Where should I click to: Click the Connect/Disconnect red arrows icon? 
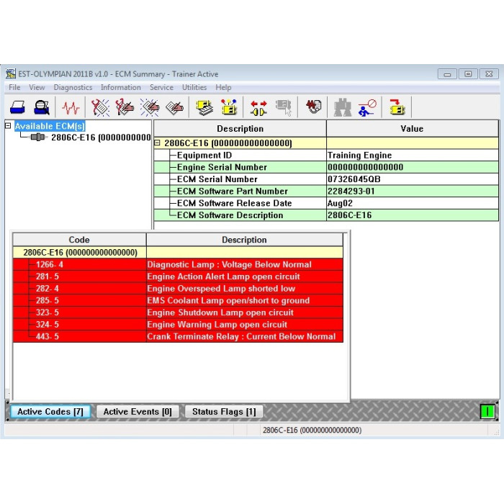pos(258,108)
